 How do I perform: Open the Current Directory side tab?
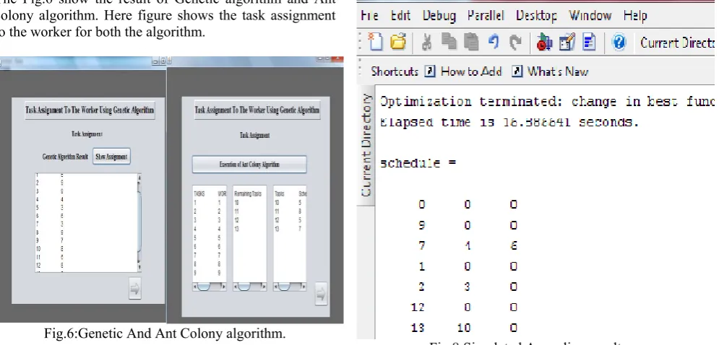[366, 145]
